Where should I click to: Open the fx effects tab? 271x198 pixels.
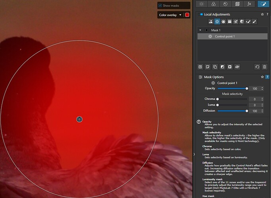tap(249, 4)
